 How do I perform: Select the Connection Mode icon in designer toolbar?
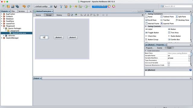pos(72,15)
